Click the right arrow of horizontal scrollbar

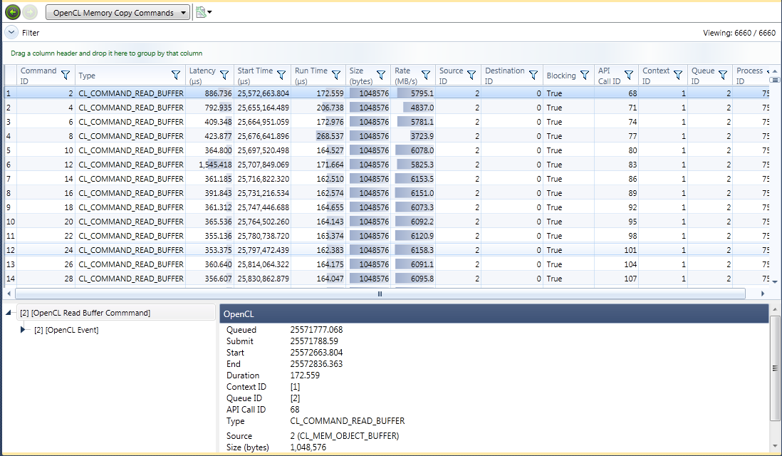point(763,294)
